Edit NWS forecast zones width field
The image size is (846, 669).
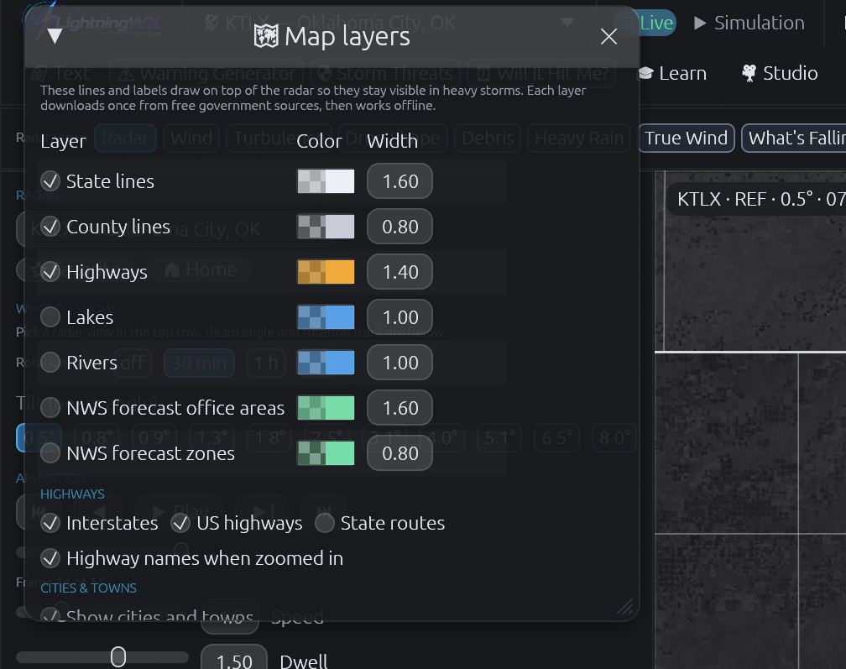pyautogui.click(x=399, y=453)
